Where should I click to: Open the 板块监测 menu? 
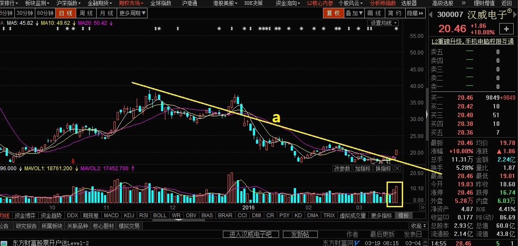coord(37,3)
